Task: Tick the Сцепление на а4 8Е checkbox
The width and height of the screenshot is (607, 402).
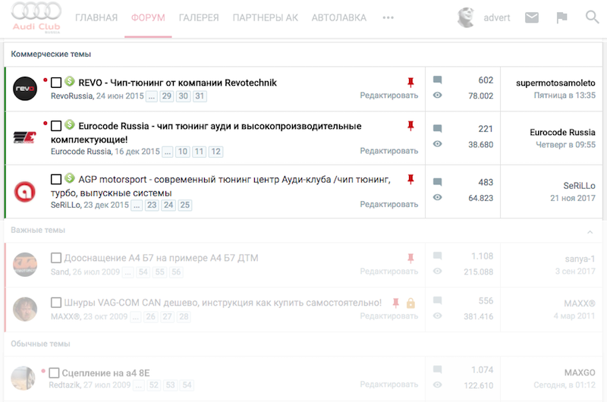Action: click(54, 373)
